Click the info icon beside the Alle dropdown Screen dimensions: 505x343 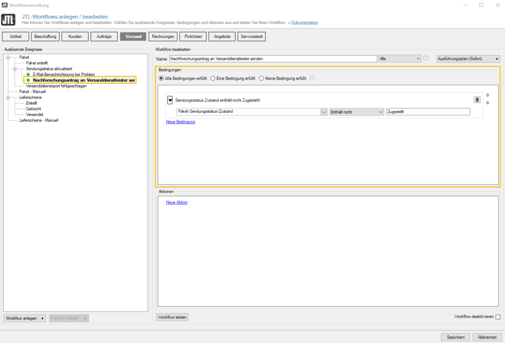(x=426, y=58)
